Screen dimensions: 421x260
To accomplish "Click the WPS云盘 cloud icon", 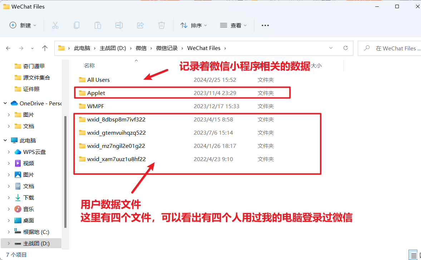I will click(18, 152).
